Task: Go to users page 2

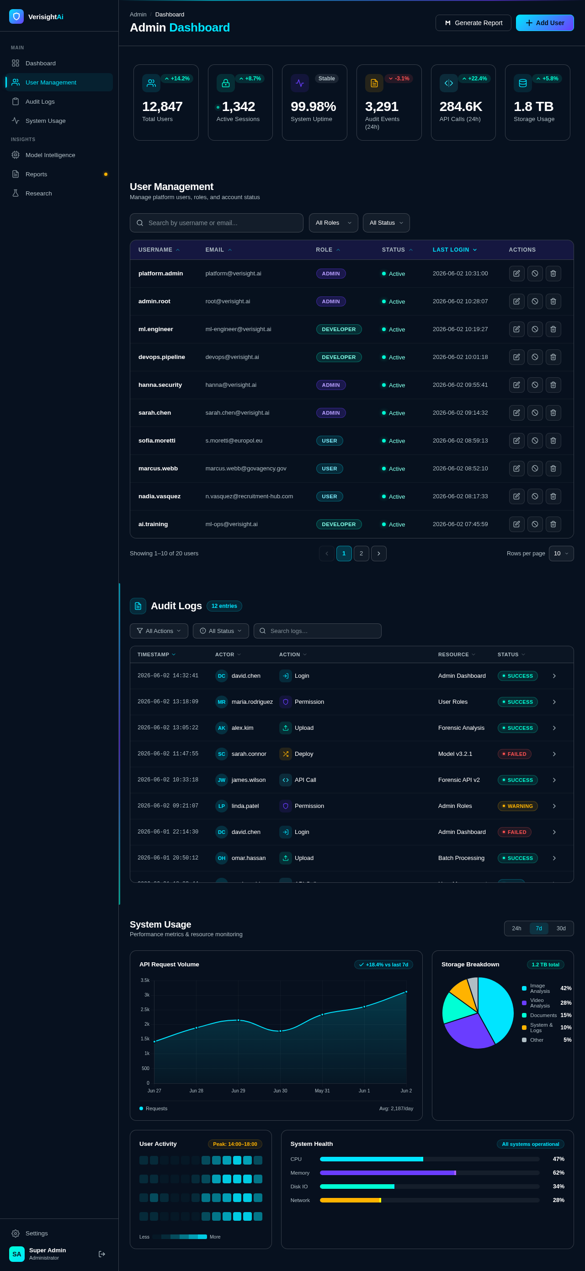Action: [x=362, y=554]
